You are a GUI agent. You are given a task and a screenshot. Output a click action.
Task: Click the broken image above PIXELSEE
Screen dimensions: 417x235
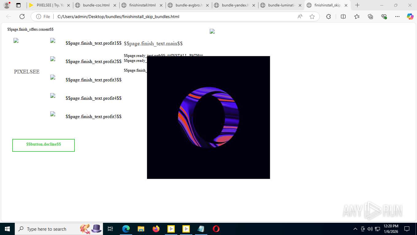pos(16,40)
